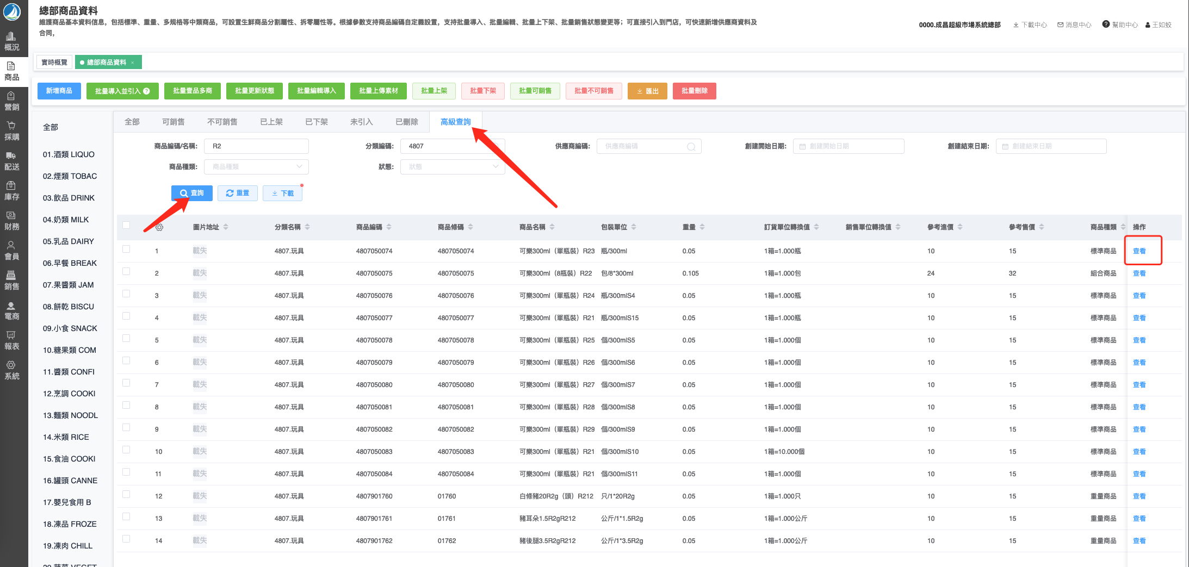Screen dimensions: 1189x567
Task: Click the table column settings gear icon
Action: point(159,227)
